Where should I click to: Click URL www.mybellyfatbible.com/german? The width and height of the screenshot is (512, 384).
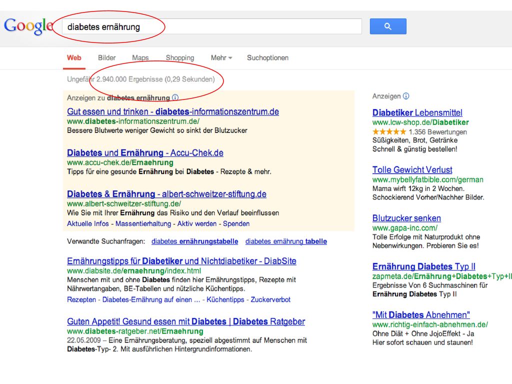tap(428, 179)
